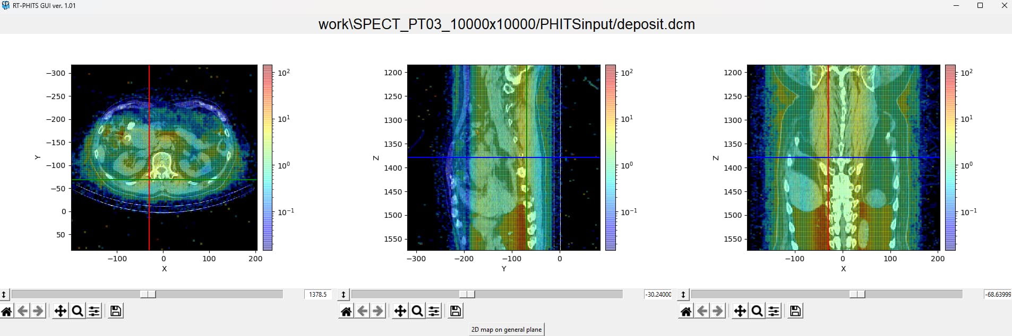Go back to previous view in the sagittal plot
The height and width of the screenshot is (336, 1012).
coord(363,311)
